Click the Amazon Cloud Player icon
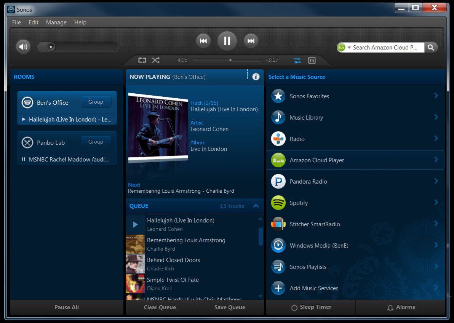Screen dimensions: 454x323 pyautogui.click(x=278, y=160)
